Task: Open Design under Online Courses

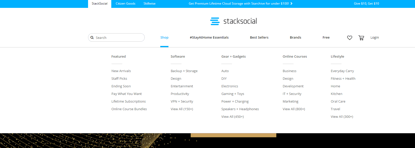Action: pos(288,78)
